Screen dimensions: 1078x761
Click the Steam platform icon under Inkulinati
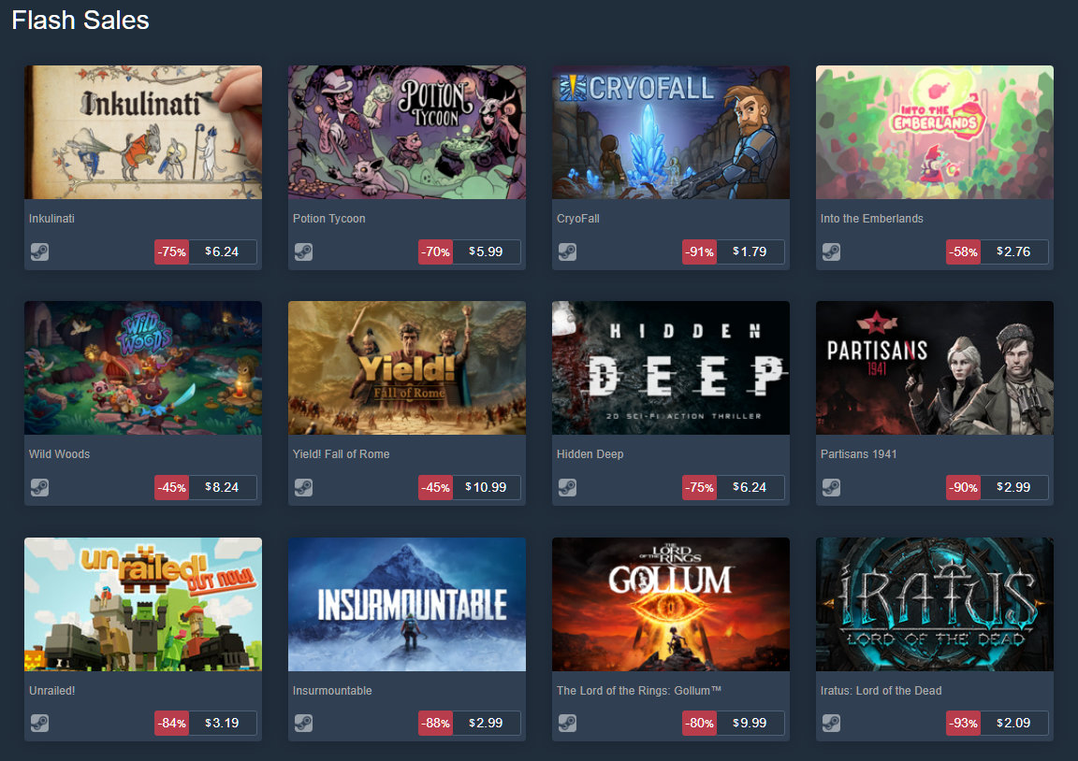coord(40,252)
